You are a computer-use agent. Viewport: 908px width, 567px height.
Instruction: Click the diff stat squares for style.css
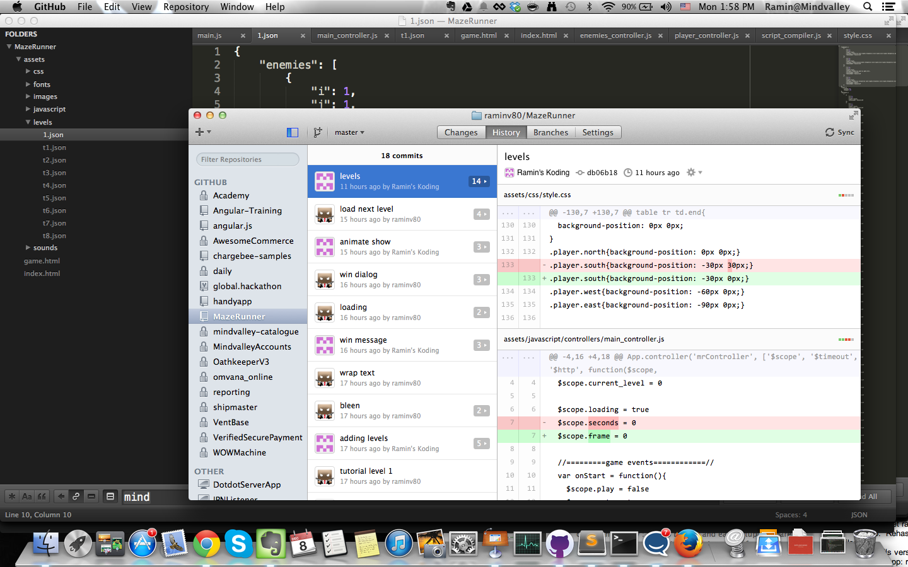(846, 195)
